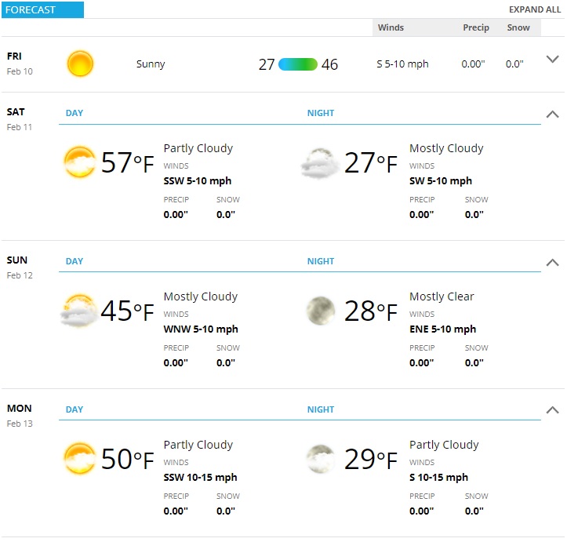Collapse the Saturday Feb 11 forecast
Viewport: 567px width, 542px height.
pyautogui.click(x=552, y=115)
